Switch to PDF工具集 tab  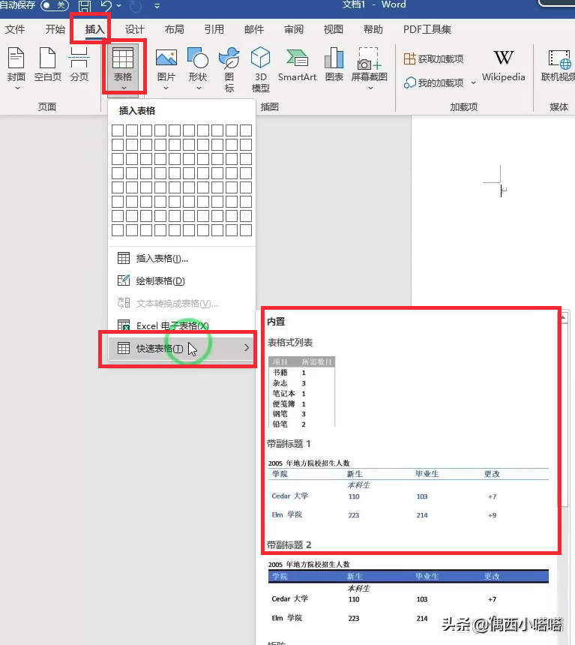[x=427, y=29]
